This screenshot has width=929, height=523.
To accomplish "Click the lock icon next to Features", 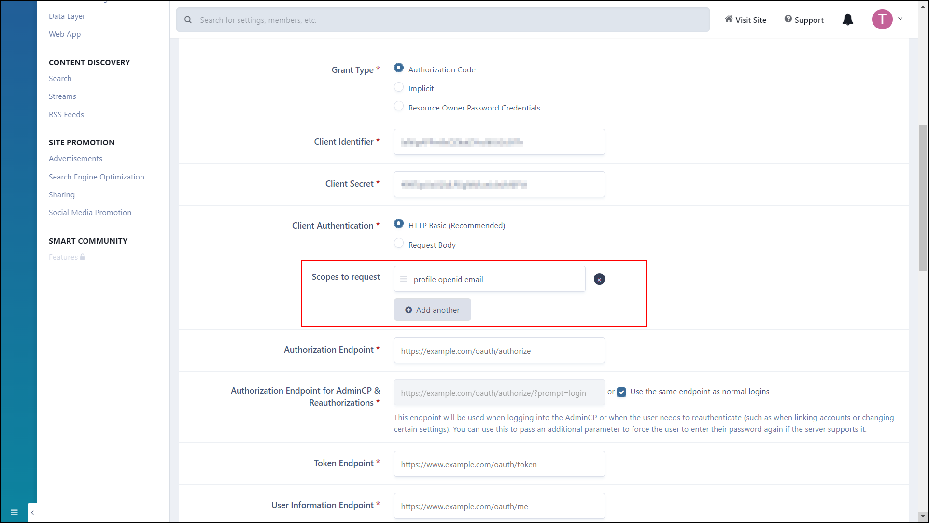I will pos(82,257).
